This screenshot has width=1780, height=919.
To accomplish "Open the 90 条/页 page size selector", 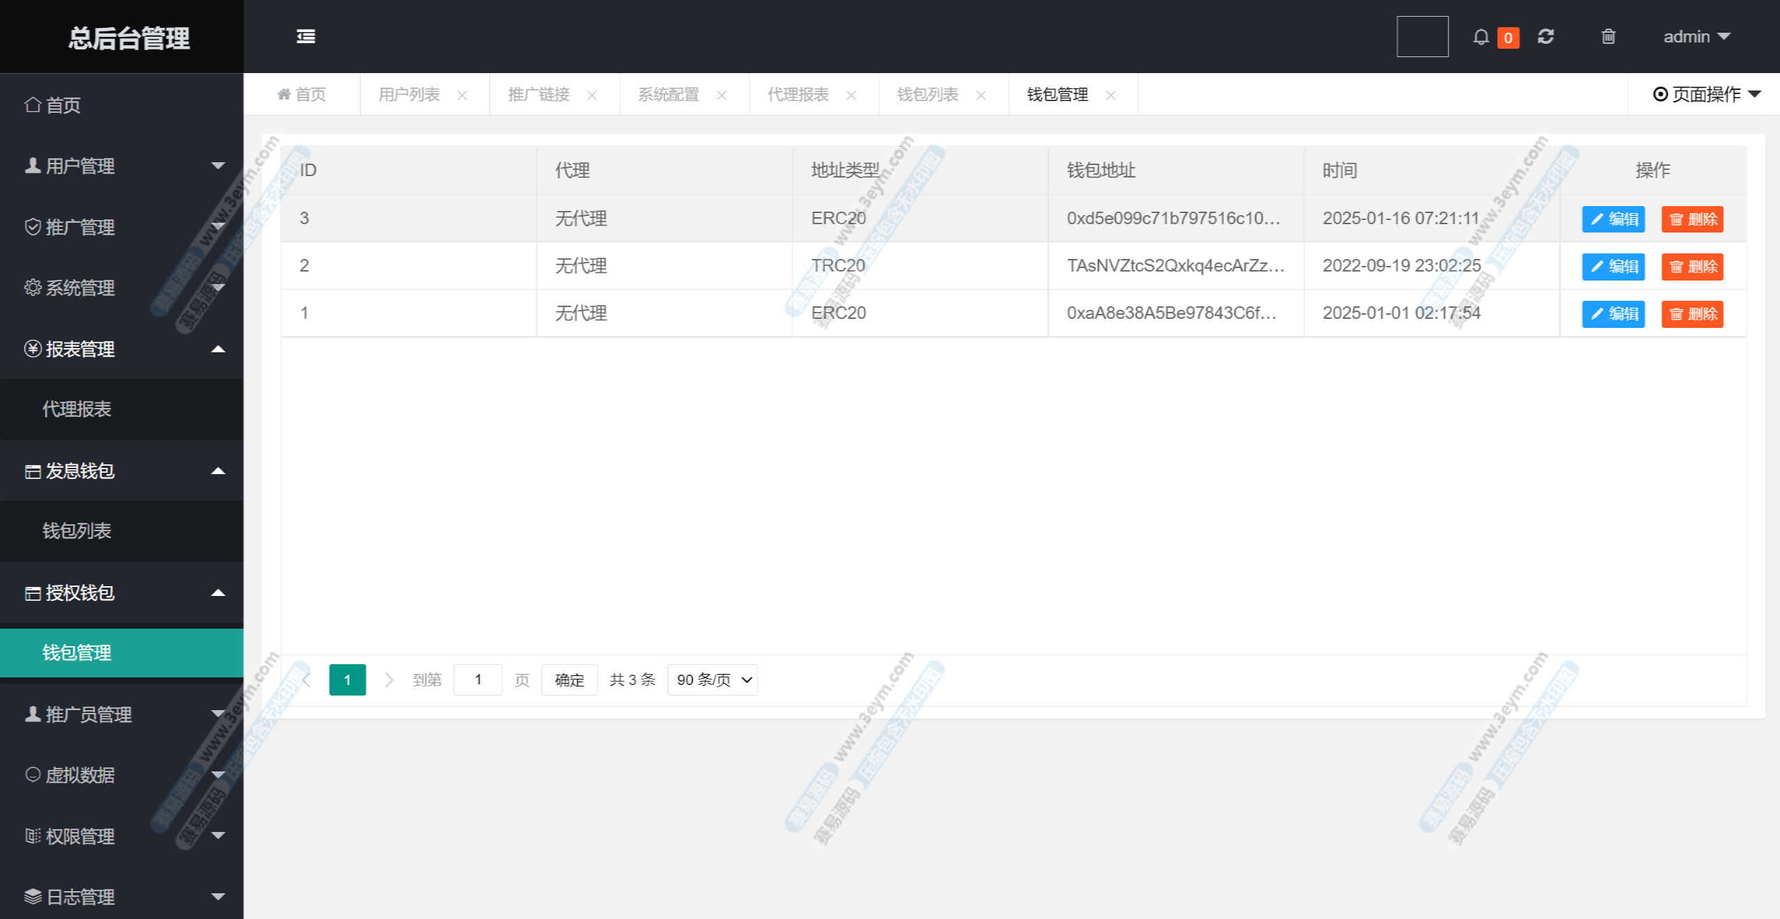I will [x=713, y=680].
